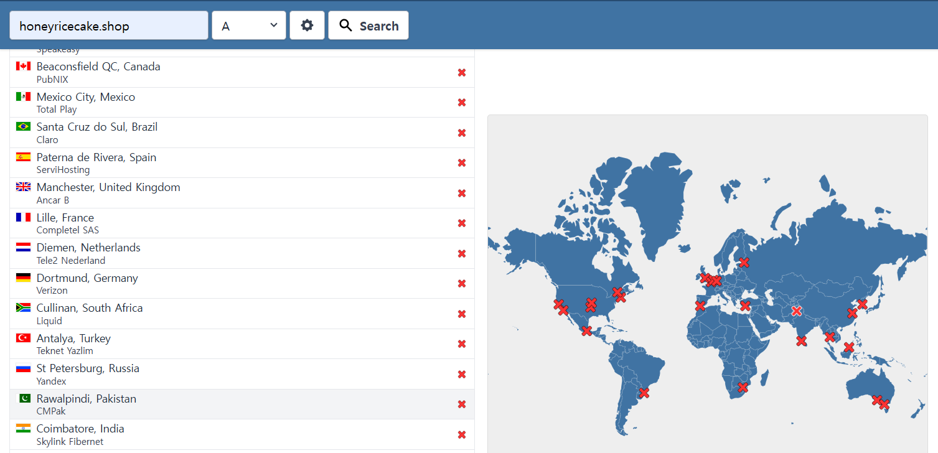
Task: Click the red X status for St Petersburg
Action: pos(462,374)
